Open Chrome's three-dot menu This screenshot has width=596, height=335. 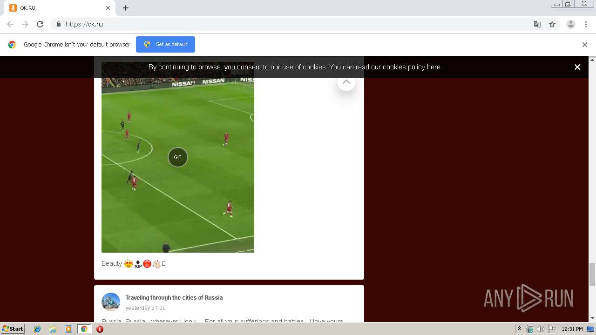point(586,24)
